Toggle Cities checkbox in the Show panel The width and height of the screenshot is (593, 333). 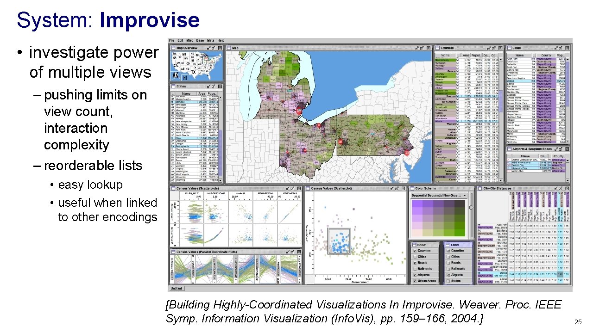click(414, 257)
